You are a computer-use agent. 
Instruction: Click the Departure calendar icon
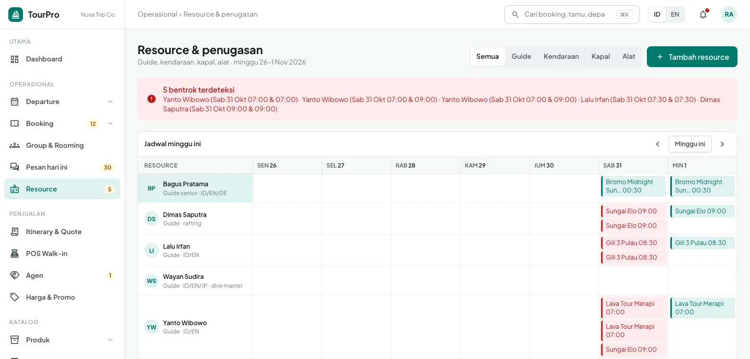pos(15,102)
